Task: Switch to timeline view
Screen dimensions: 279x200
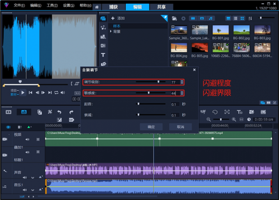Action: click(24, 112)
